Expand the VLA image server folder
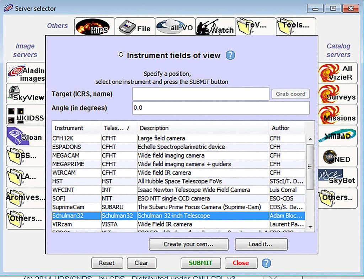Viewport: 364px width, 279px height. pyautogui.click(x=26, y=177)
